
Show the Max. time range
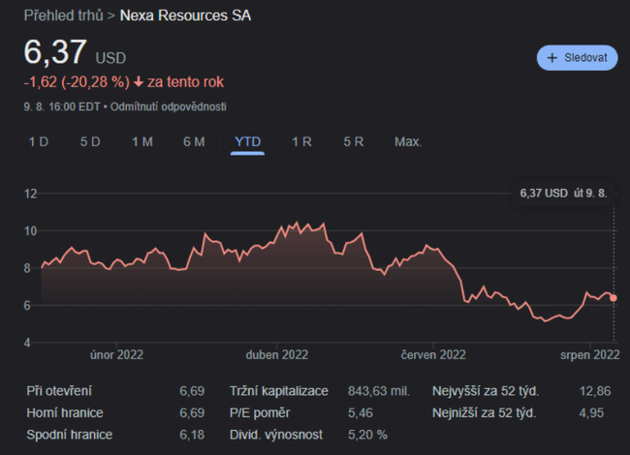click(x=408, y=141)
